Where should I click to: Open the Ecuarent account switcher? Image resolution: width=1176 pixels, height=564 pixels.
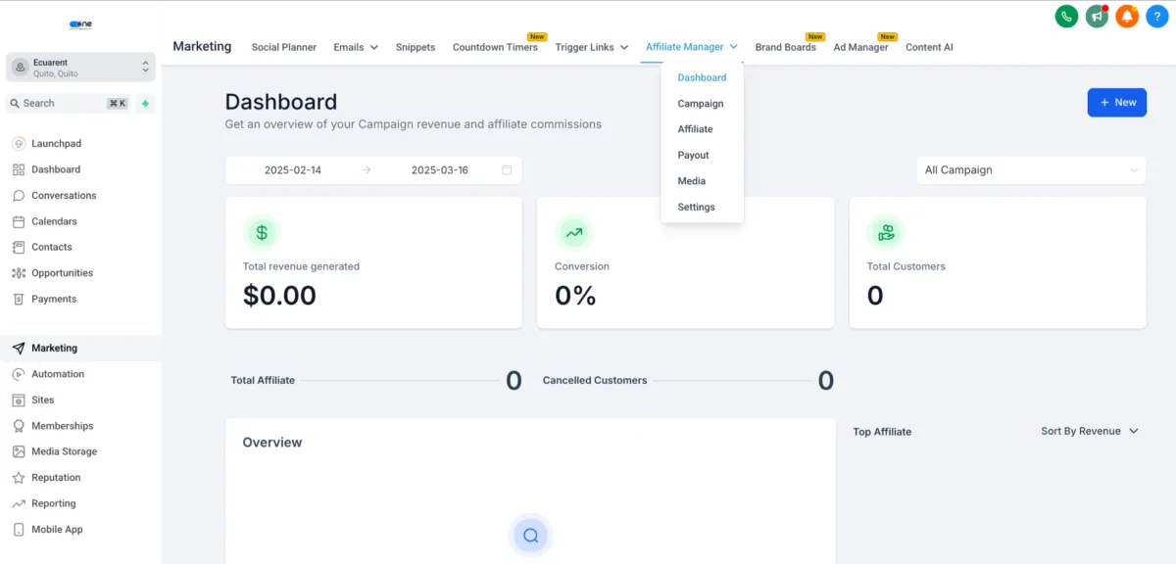(x=80, y=67)
